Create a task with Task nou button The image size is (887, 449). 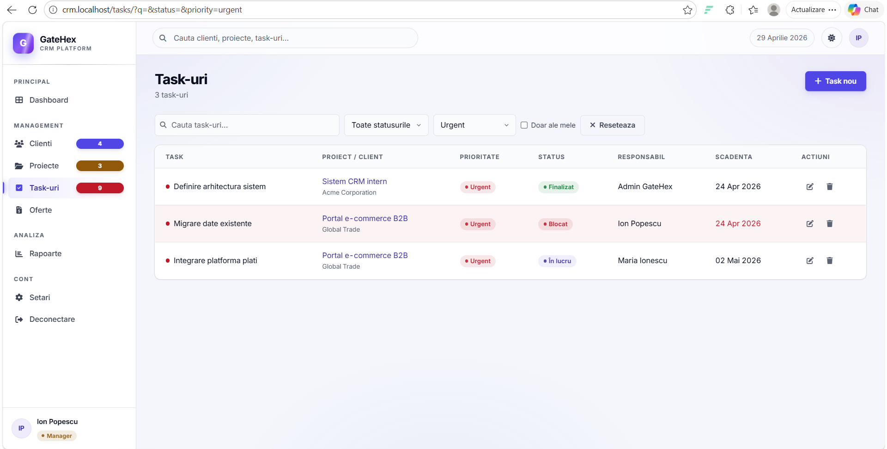point(835,81)
